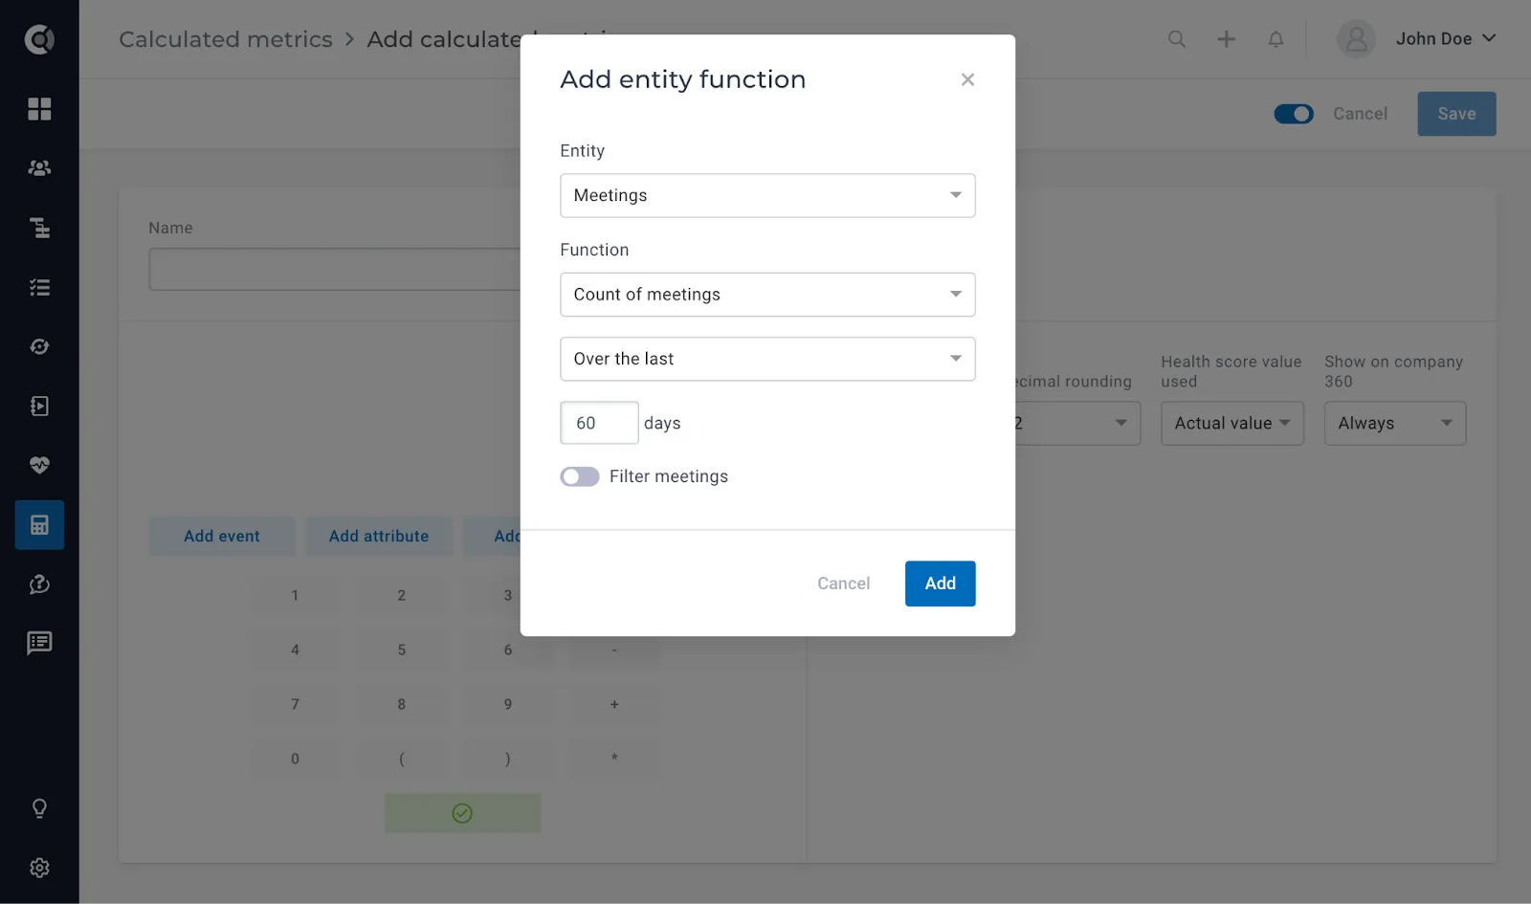Click the John Doe avatar icon
This screenshot has height=904, width=1531.
click(x=1356, y=39)
